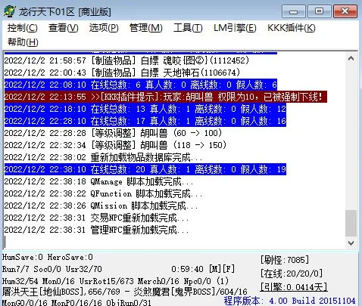Open the KKK插件(K) menu
The height and width of the screenshot is (306, 362).
pos(292,28)
